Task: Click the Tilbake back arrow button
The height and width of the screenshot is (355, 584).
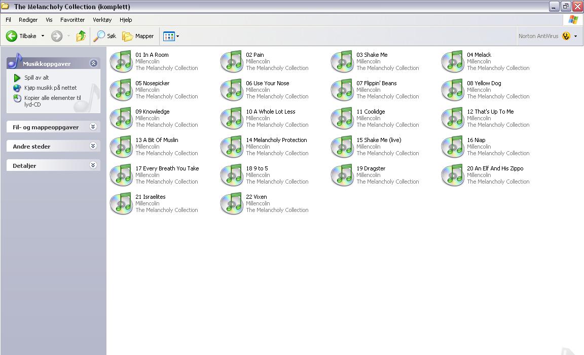Action: point(12,36)
